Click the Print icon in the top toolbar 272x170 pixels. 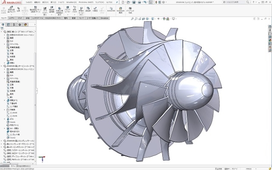coord(139,2)
